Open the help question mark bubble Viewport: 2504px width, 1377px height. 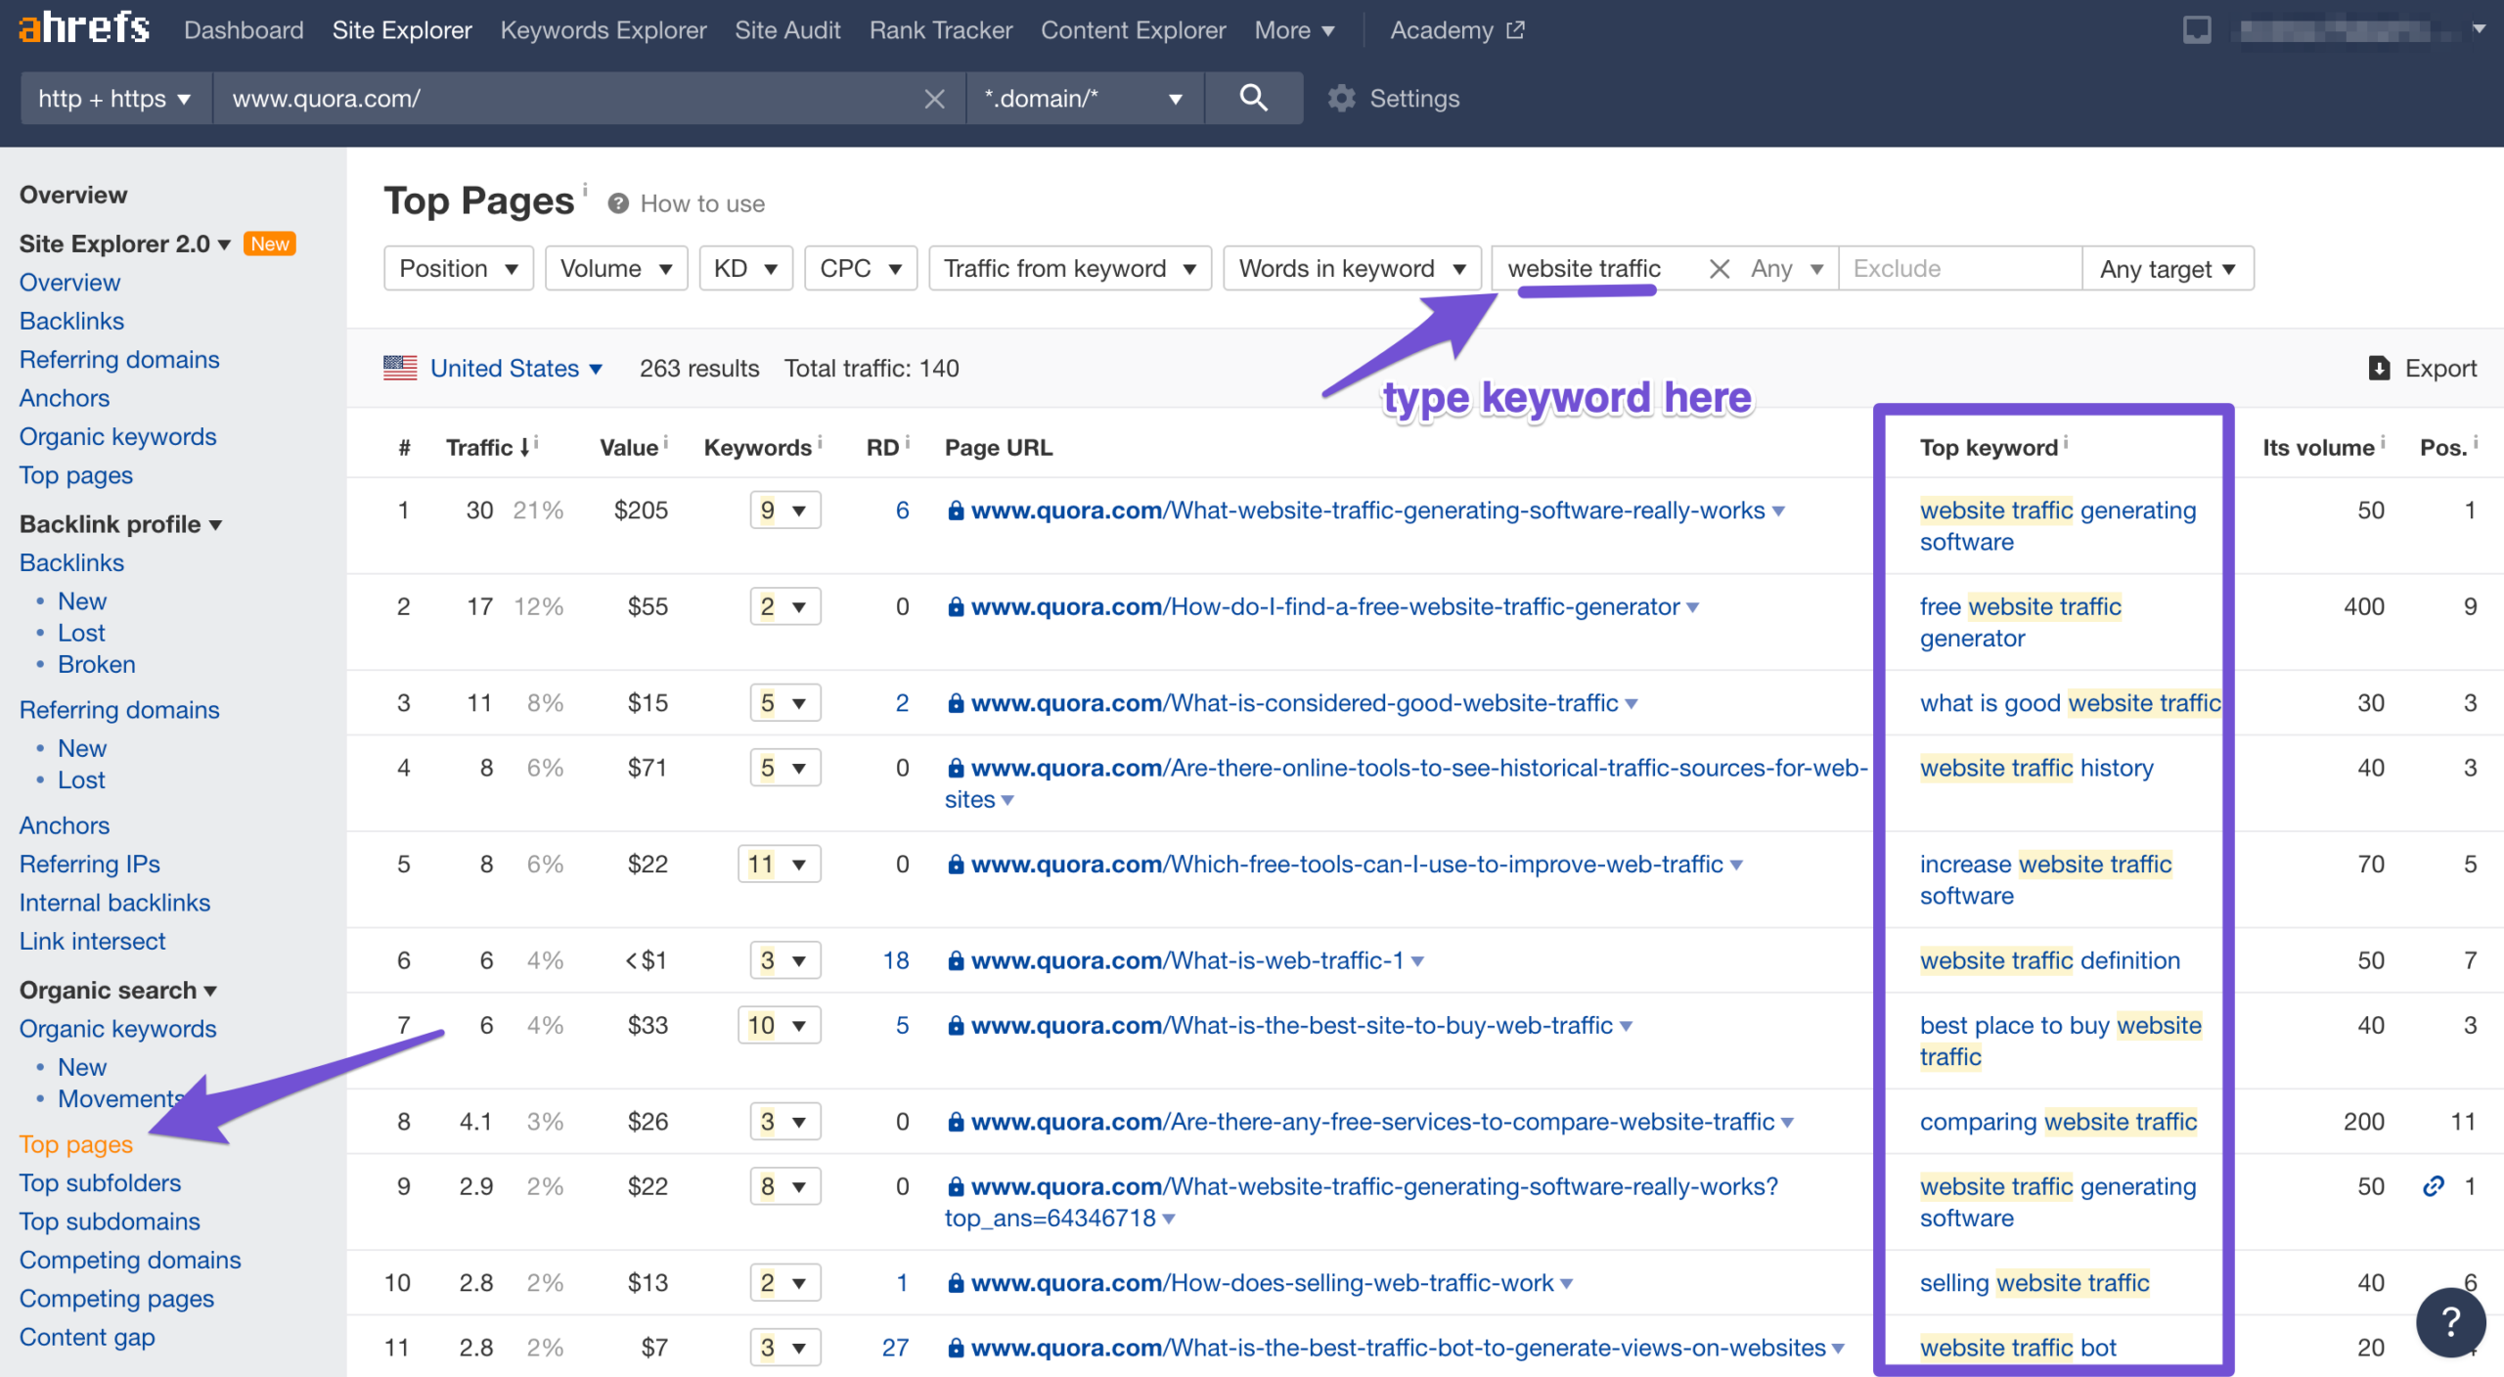pyautogui.click(x=2450, y=1321)
